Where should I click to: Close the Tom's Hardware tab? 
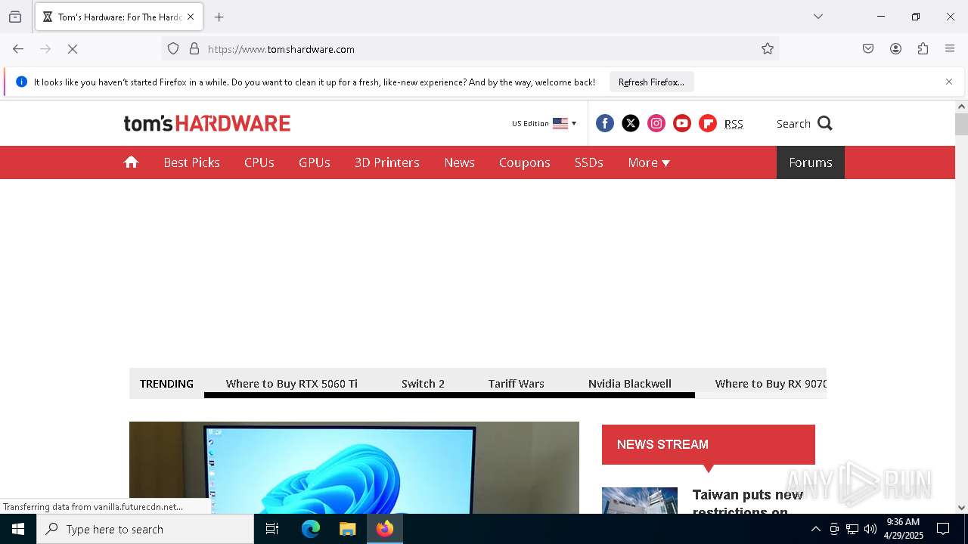click(191, 17)
